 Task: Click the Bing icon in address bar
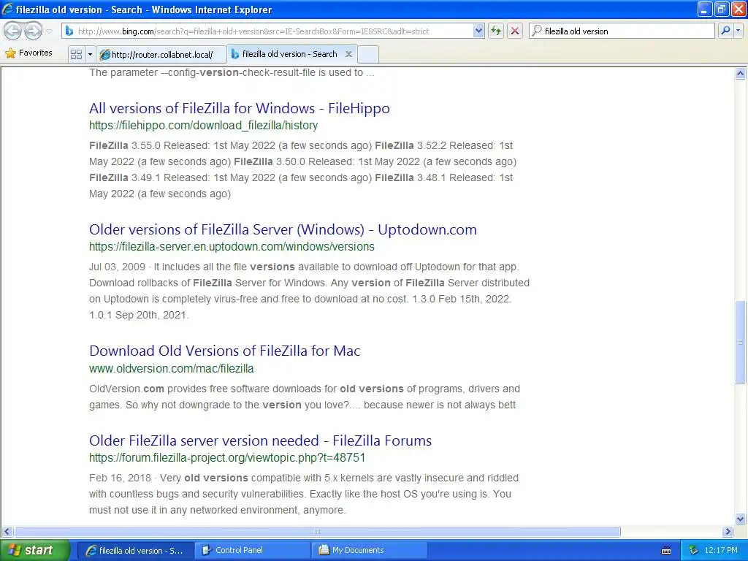(x=69, y=31)
